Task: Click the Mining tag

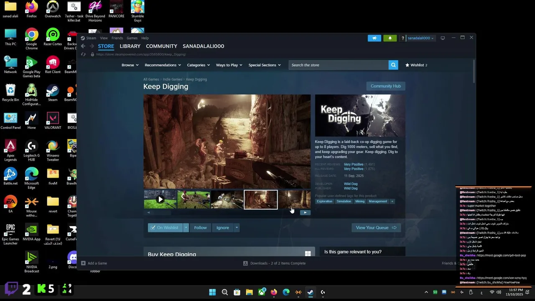Action: 360,201
